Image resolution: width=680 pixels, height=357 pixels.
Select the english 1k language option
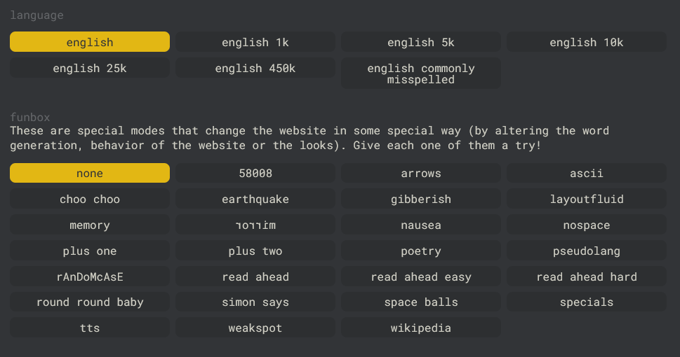255,42
